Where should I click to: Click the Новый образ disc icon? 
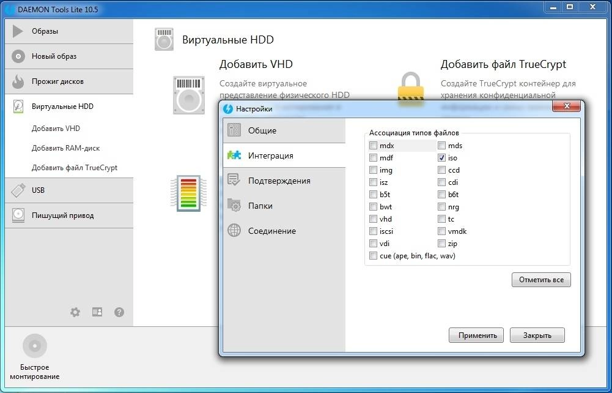(x=18, y=56)
